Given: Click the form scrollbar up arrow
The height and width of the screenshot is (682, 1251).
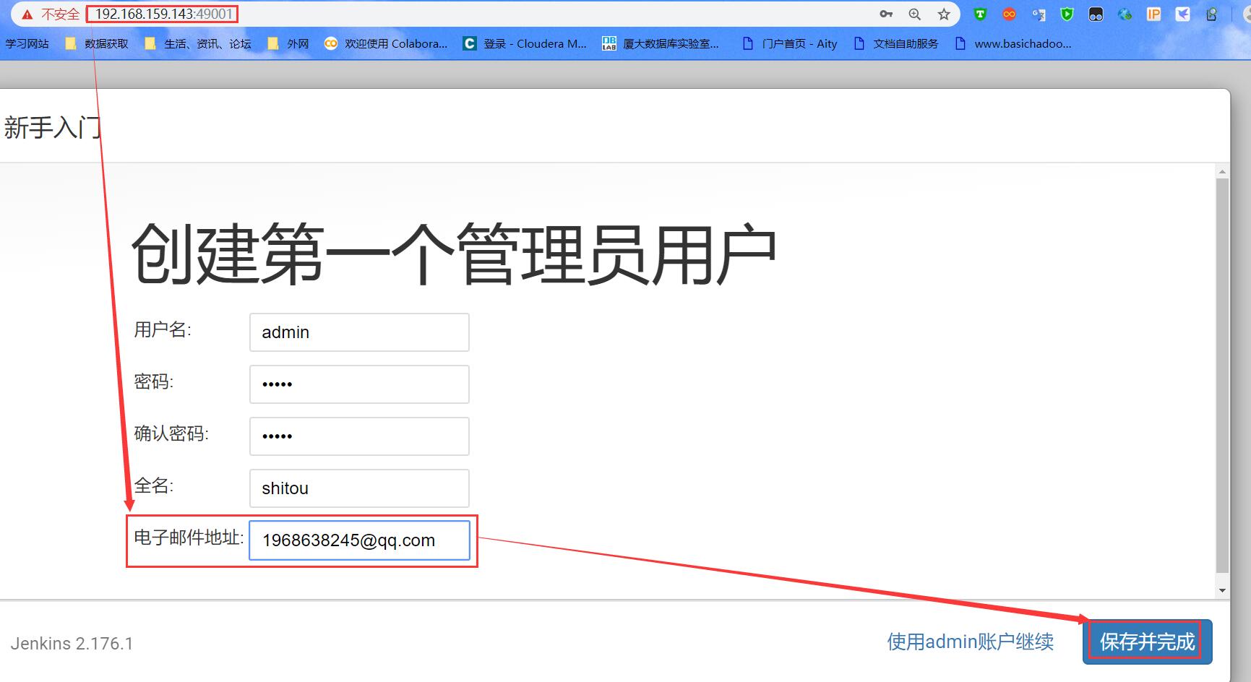Looking at the screenshot, I should pyautogui.click(x=1222, y=172).
